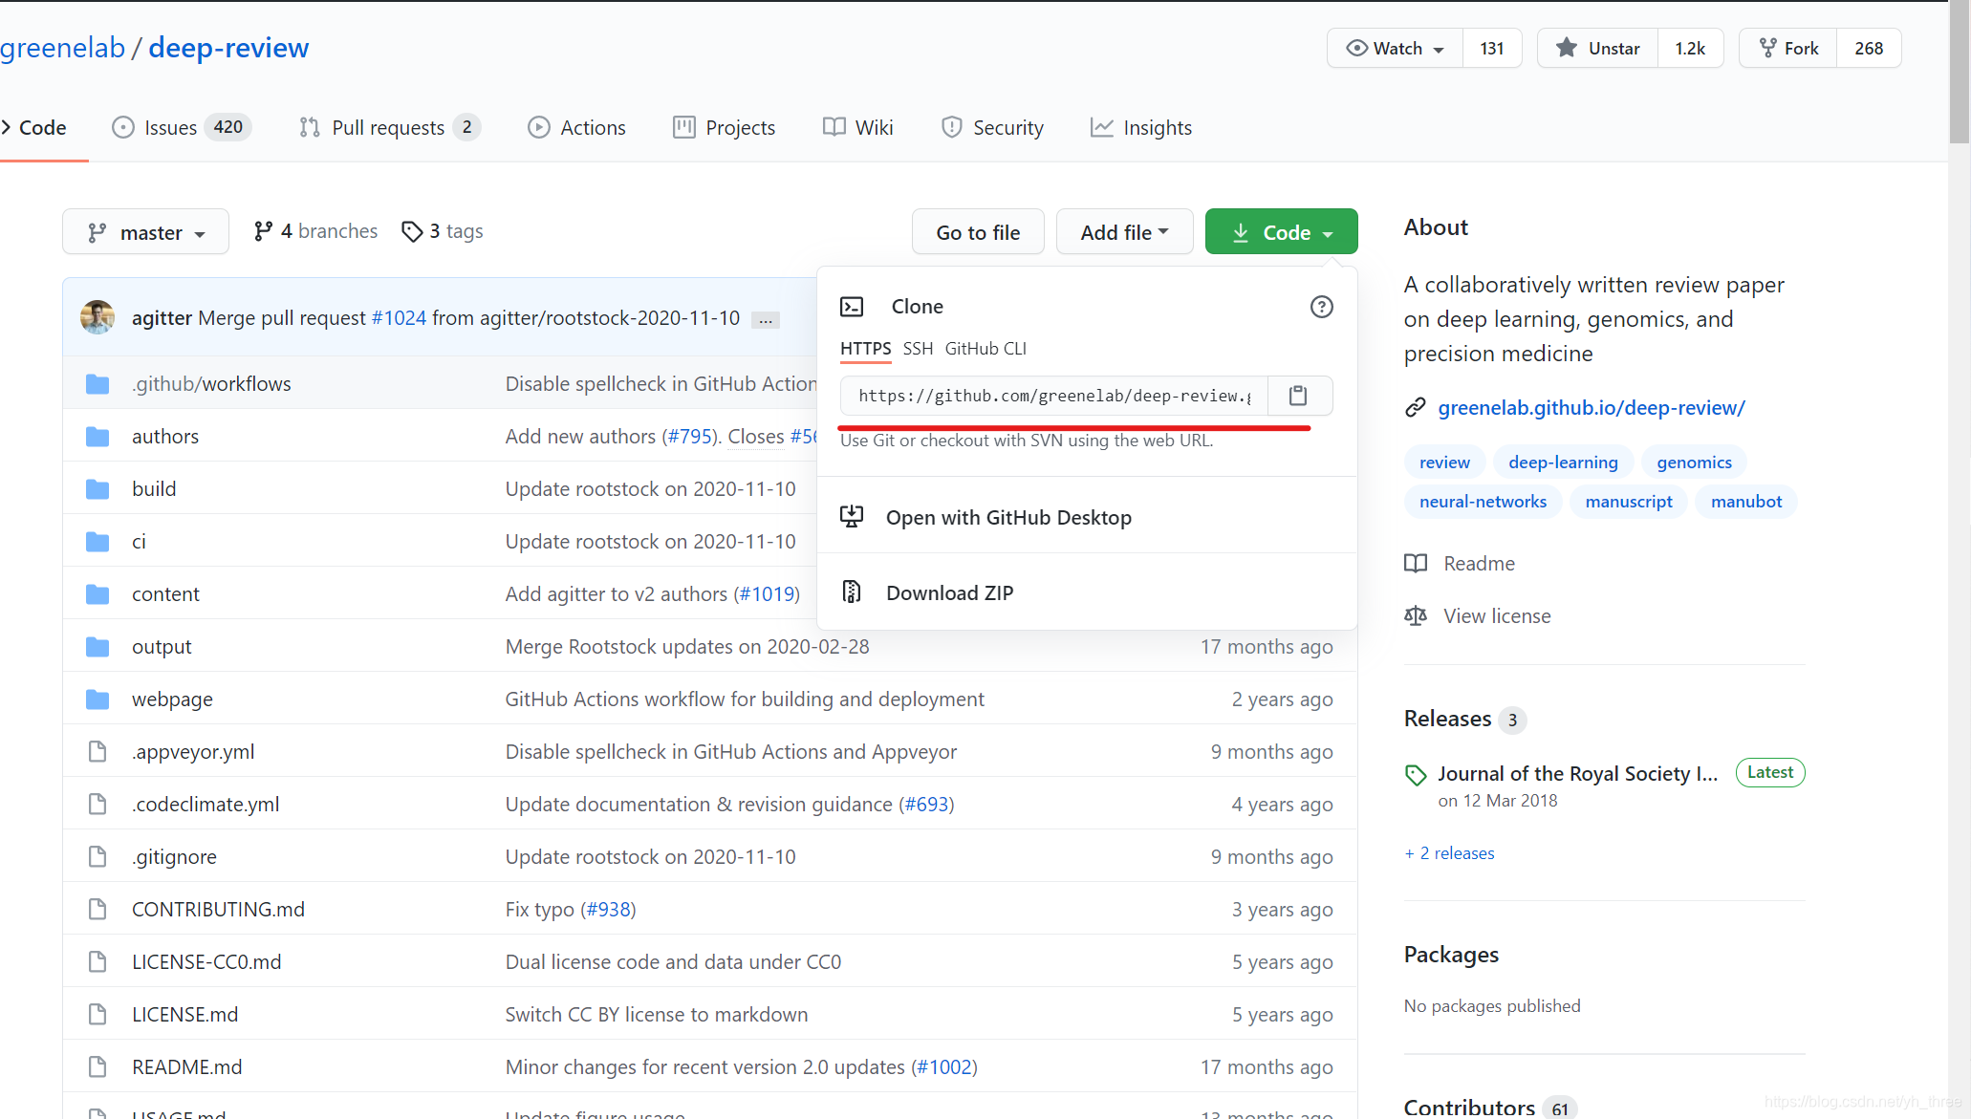This screenshot has width=1971, height=1119.
Task: Open the greenelab.github.io/deep-review link
Action: tap(1592, 408)
